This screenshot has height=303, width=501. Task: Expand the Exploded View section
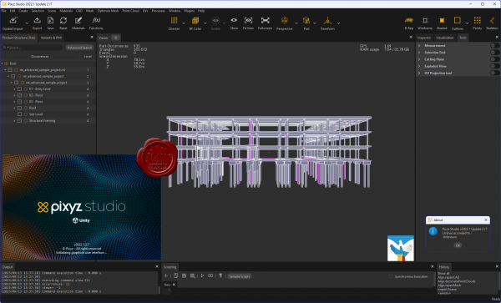pyautogui.click(x=419, y=67)
